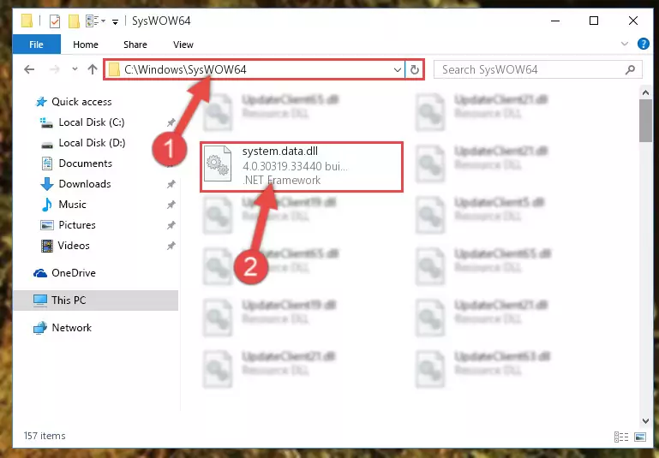
Task: Expand the ribbon with the chevron
Action: [x=625, y=44]
